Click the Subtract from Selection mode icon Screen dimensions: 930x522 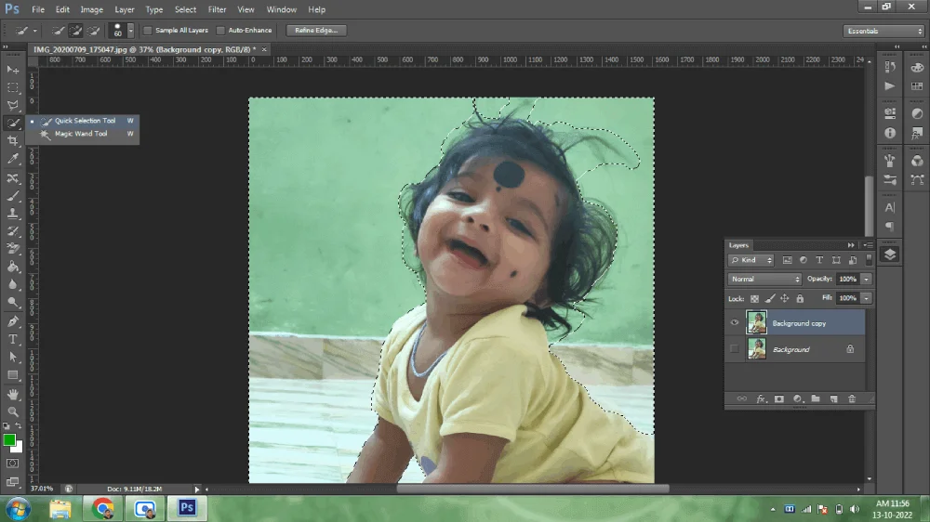[x=93, y=31]
